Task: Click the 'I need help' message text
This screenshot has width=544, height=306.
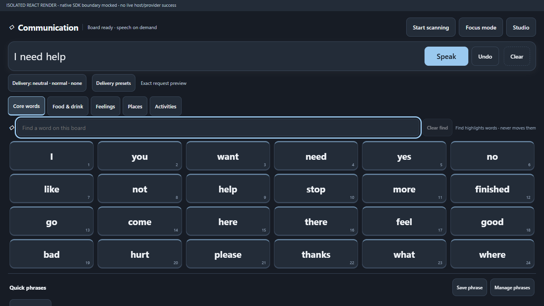Action: coord(40,57)
